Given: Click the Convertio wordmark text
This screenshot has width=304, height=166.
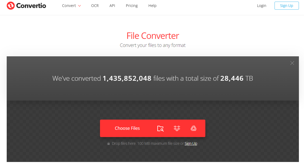Looking at the screenshot, I should click(31, 6).
